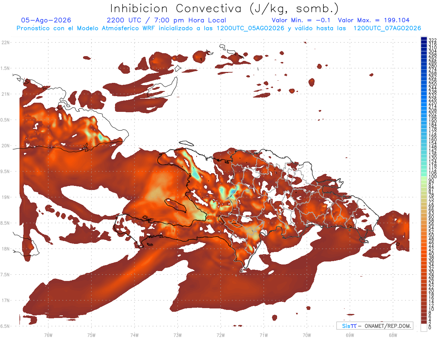Click the "18N" latitude label

coord(5,249)
